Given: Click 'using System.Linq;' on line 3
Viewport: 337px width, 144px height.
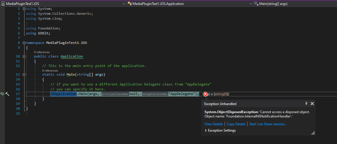Looking at the screenshot, I should click(44, 18).
